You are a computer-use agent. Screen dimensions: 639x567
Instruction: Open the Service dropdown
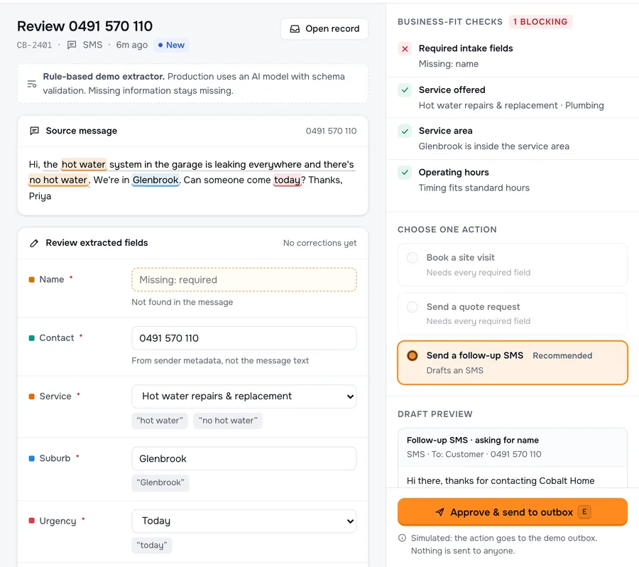coord(244,396)
